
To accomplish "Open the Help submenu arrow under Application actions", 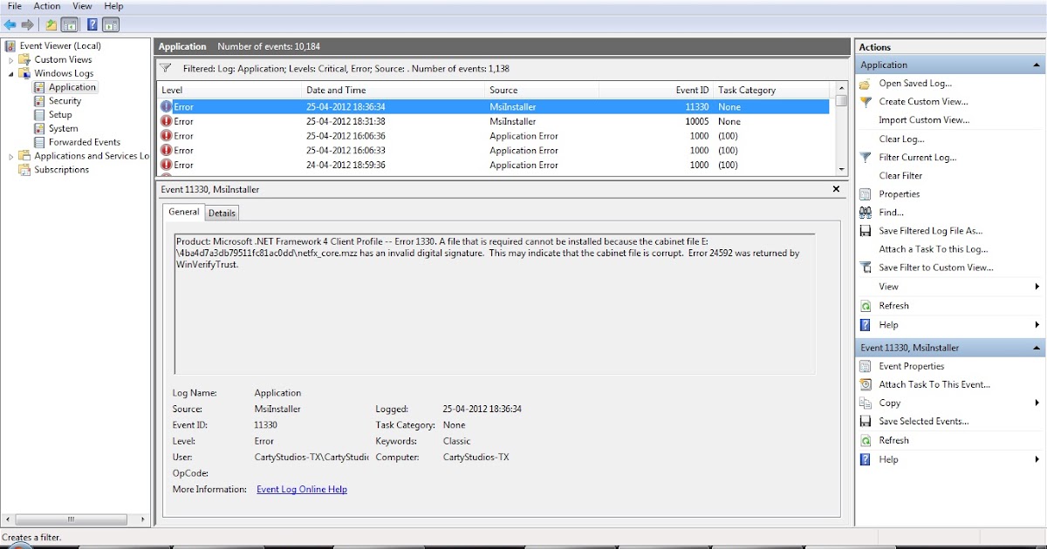I will tap(1037, 325).
